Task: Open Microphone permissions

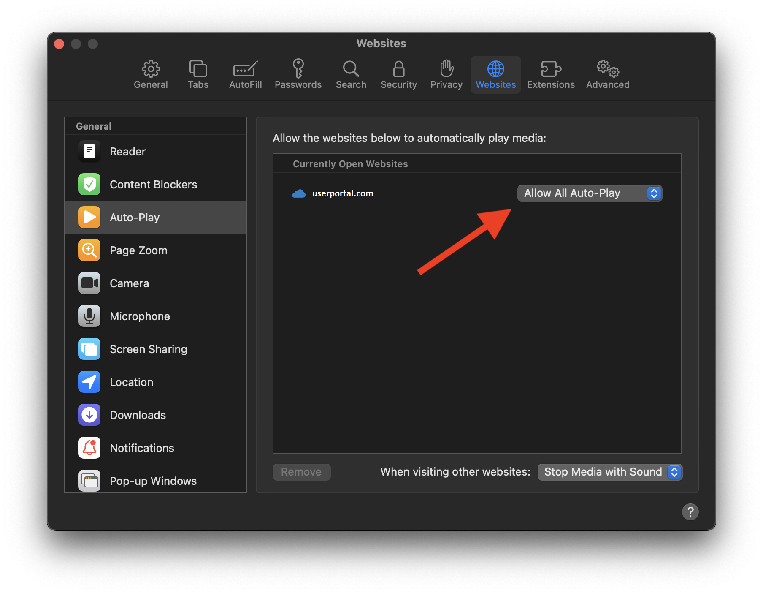Action: click(x=140, y=316)
